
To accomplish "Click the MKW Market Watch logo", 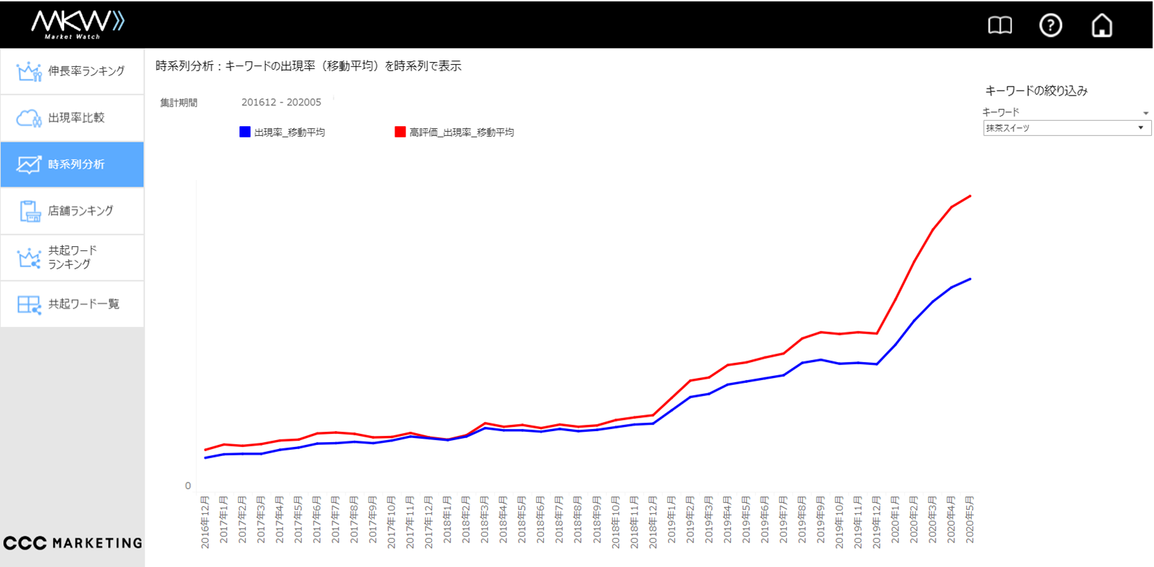I will pyautogui.click(x=77, y=24).
